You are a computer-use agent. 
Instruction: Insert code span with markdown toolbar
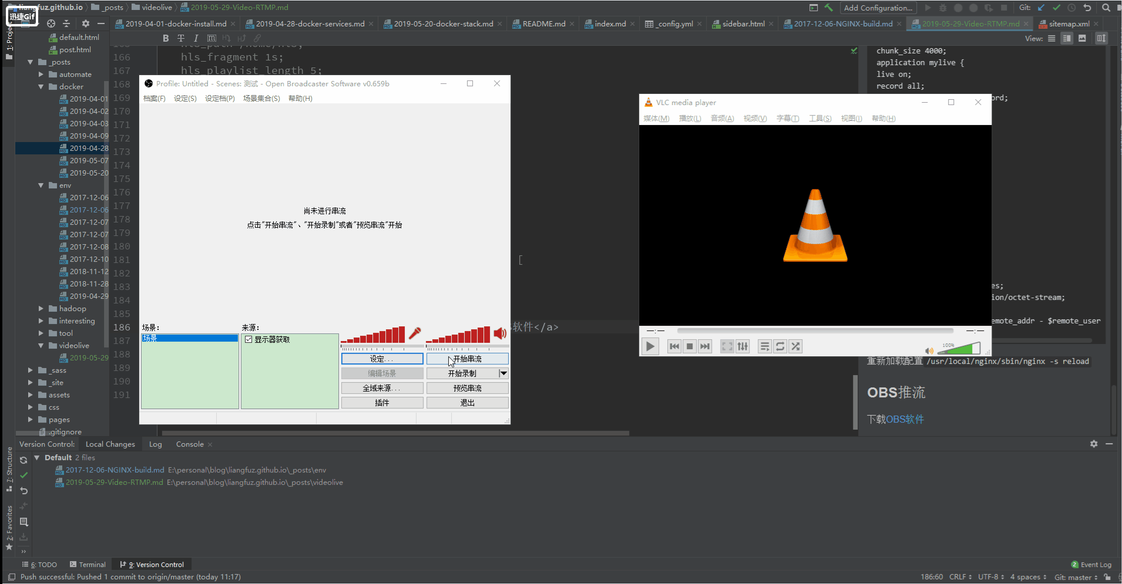211,38
